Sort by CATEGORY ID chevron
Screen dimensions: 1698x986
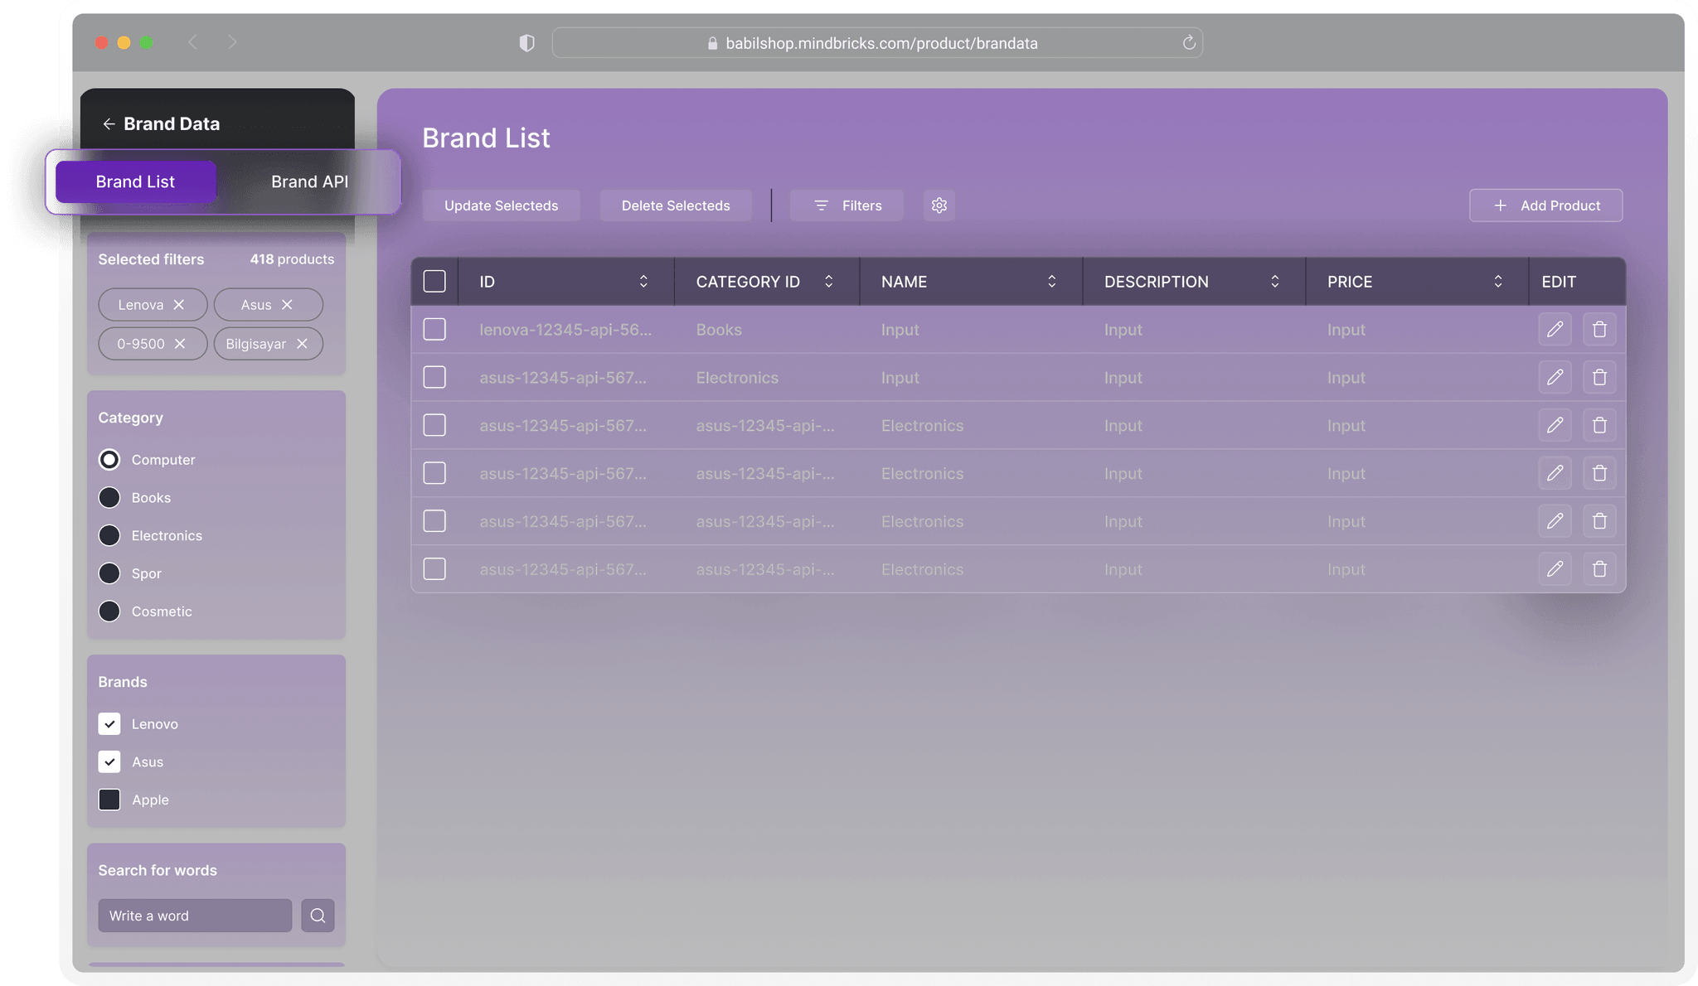point(828,281)
